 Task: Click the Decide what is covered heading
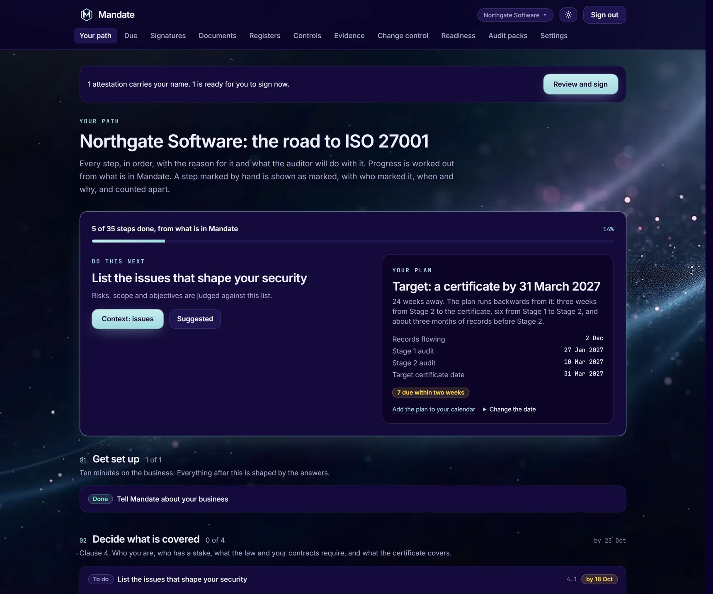(146, 539)
